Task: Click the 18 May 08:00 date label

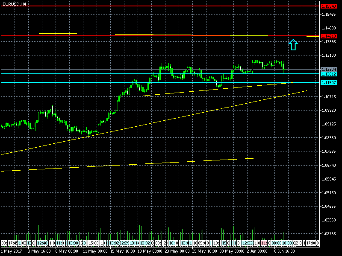Action: coord(150,251)
